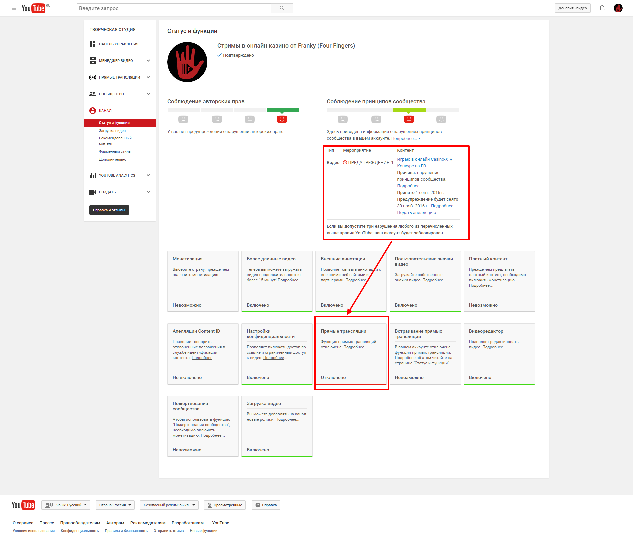Viewport: 633px width, 543px height.
Task: Click the Добавить видео button
Action: pos(573,8)
